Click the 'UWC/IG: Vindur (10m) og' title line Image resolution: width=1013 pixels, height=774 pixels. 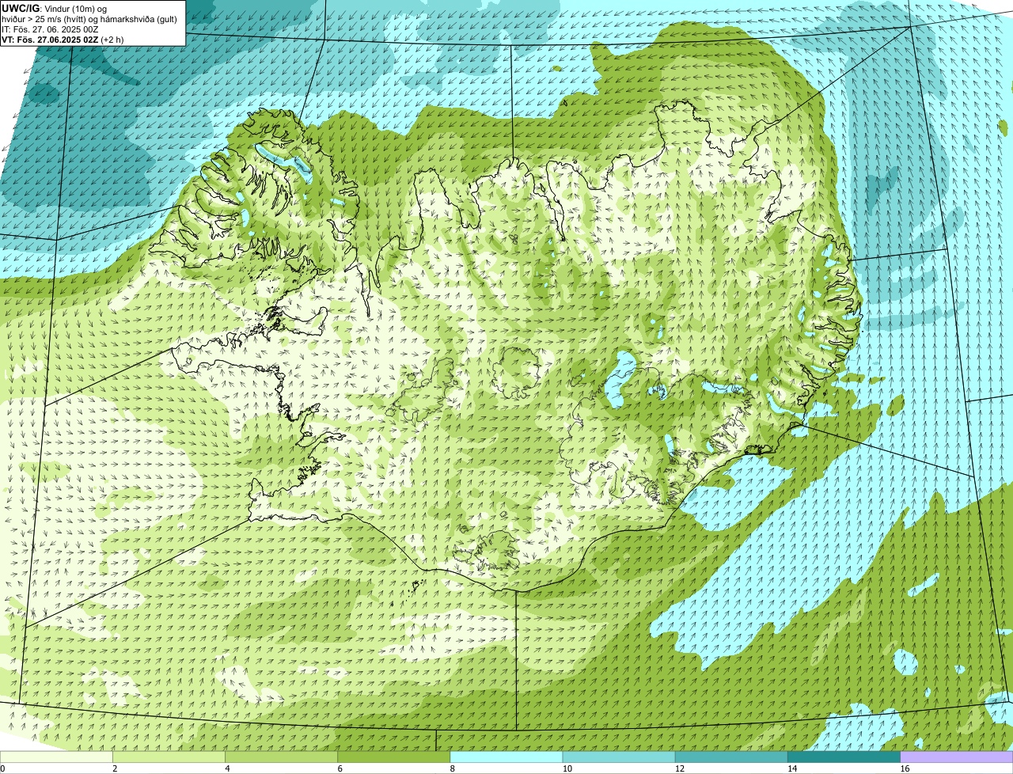55,8
